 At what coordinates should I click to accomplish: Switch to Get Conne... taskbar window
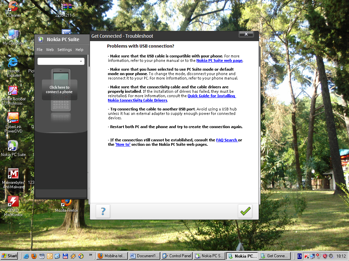(x=275, y=256)
